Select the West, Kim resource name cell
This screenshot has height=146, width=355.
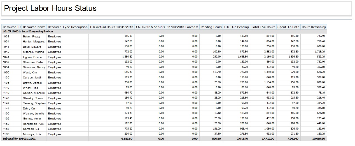(30, 73)
